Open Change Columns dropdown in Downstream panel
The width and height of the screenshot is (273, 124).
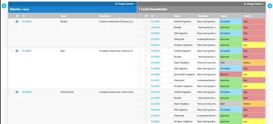coord(254,4)
